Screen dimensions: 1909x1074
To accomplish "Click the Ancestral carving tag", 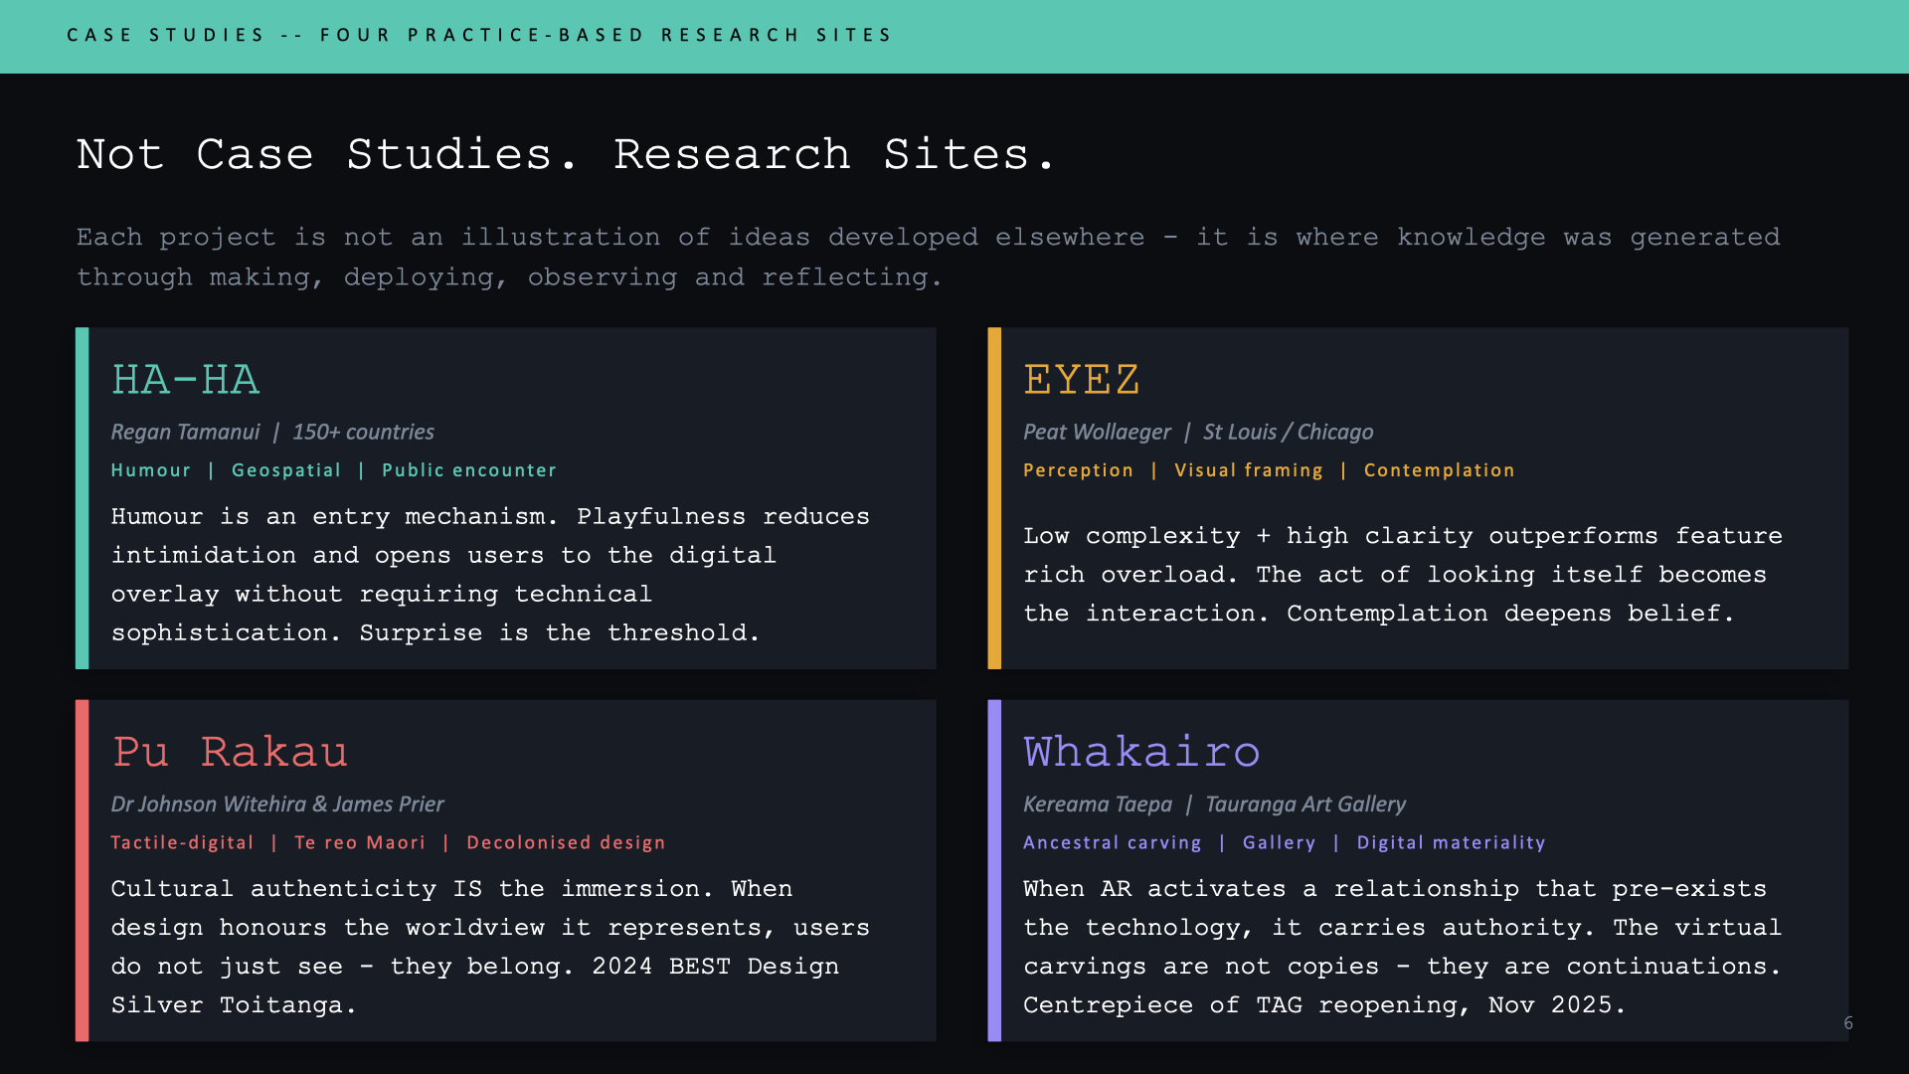I will pos(1112,842).
